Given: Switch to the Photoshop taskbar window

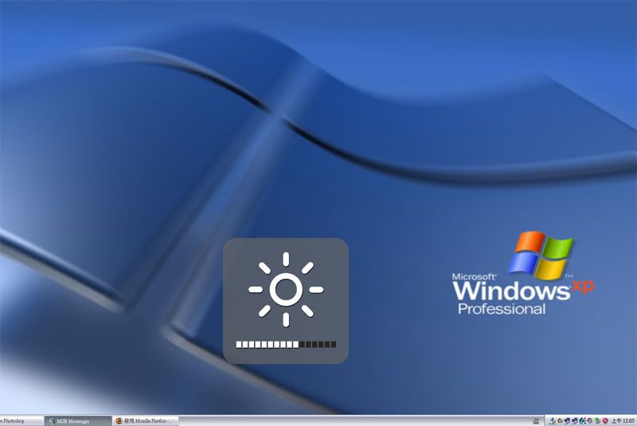Looking at the screenshot, I should [21, 420].
